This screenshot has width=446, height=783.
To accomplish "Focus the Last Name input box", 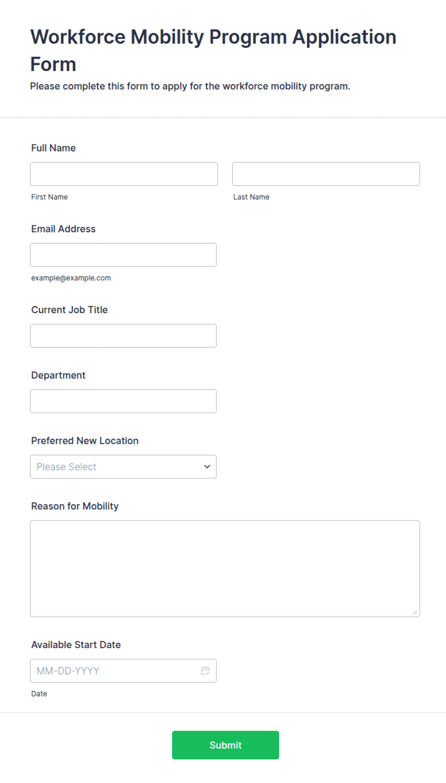I will [x=326, y=174].
